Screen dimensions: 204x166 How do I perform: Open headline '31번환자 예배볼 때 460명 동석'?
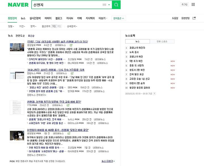click(x=58, y=130)
